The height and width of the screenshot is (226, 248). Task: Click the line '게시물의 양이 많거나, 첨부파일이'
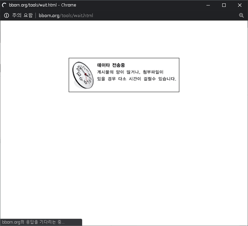130,72
